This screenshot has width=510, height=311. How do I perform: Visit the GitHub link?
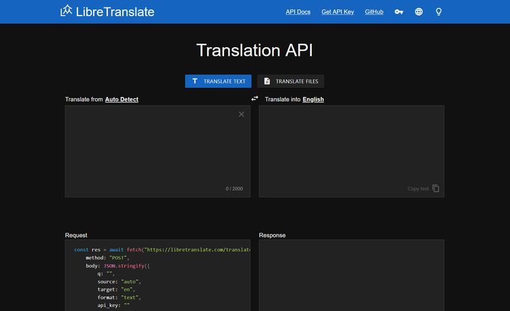pos(374,11)
